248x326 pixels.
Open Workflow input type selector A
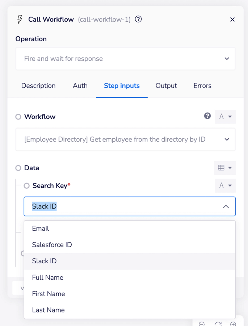225,117
